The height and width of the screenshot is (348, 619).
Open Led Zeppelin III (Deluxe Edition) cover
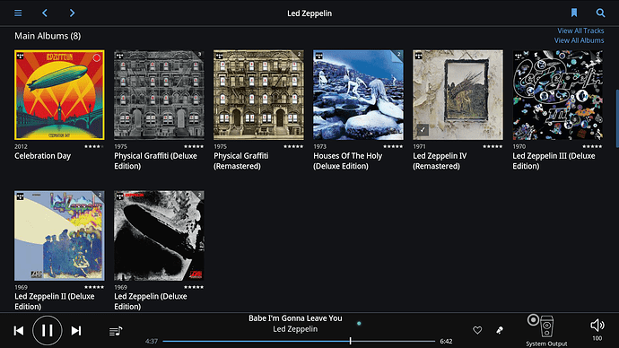click(558, 95)
